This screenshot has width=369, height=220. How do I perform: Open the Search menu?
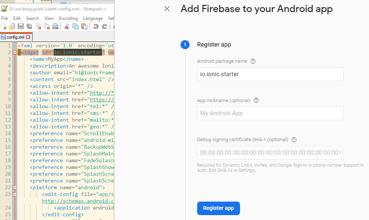pyautogui.click(x=32, y=18)
